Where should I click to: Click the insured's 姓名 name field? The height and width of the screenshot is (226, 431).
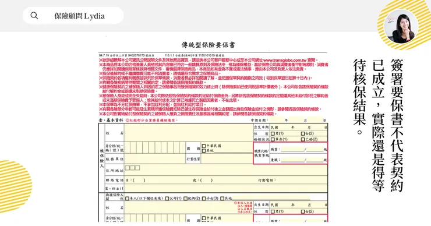pos(188,133)
